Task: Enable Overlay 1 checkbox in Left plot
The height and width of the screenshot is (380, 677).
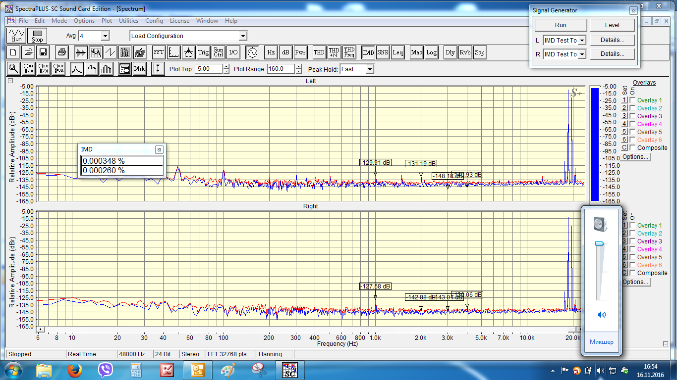Action: 632,100
